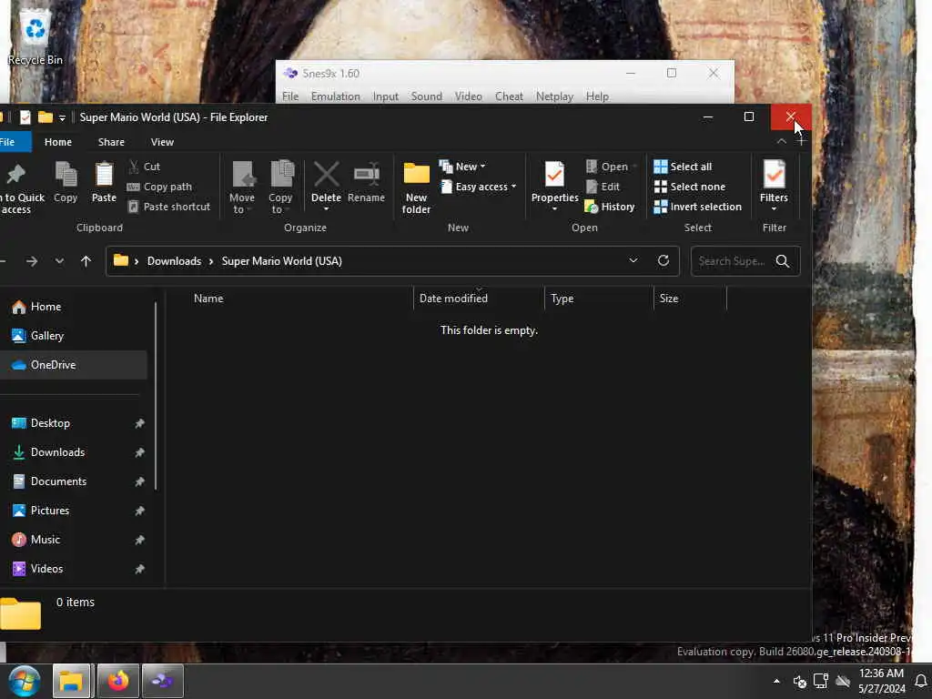Open Snes9x Video menu

pyautogui.click(x=469, y=96)
